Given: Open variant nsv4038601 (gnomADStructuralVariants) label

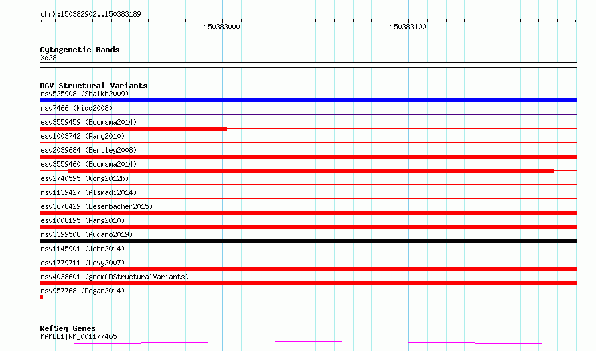Looking at the screenshot, I should [x=115, y=277].
